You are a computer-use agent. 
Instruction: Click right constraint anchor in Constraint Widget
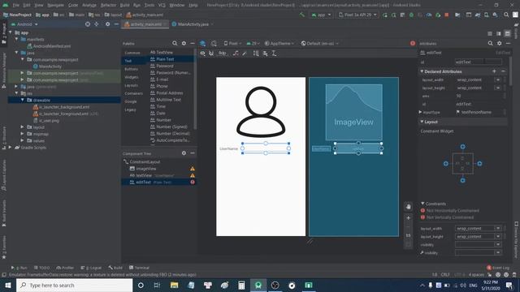click(479, 164)
